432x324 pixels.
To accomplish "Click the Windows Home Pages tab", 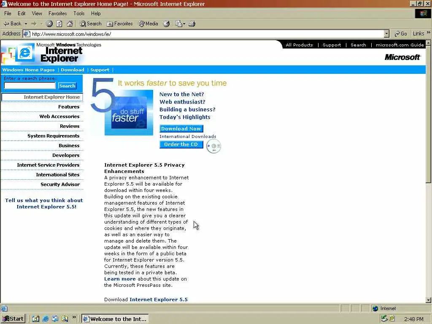I will pyautogui.click(x=29, y=70).
